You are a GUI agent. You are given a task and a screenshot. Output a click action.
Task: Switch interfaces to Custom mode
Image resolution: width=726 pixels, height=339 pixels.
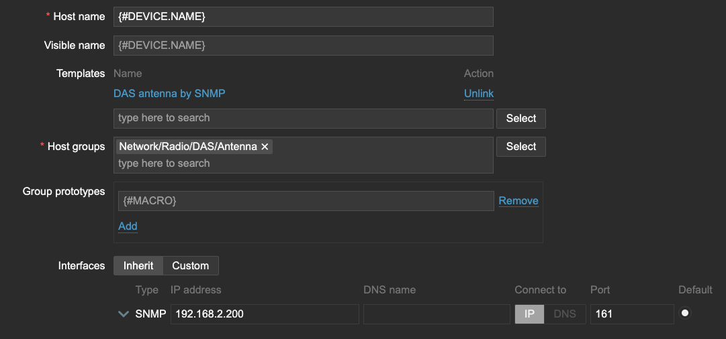tap(191, 265)
